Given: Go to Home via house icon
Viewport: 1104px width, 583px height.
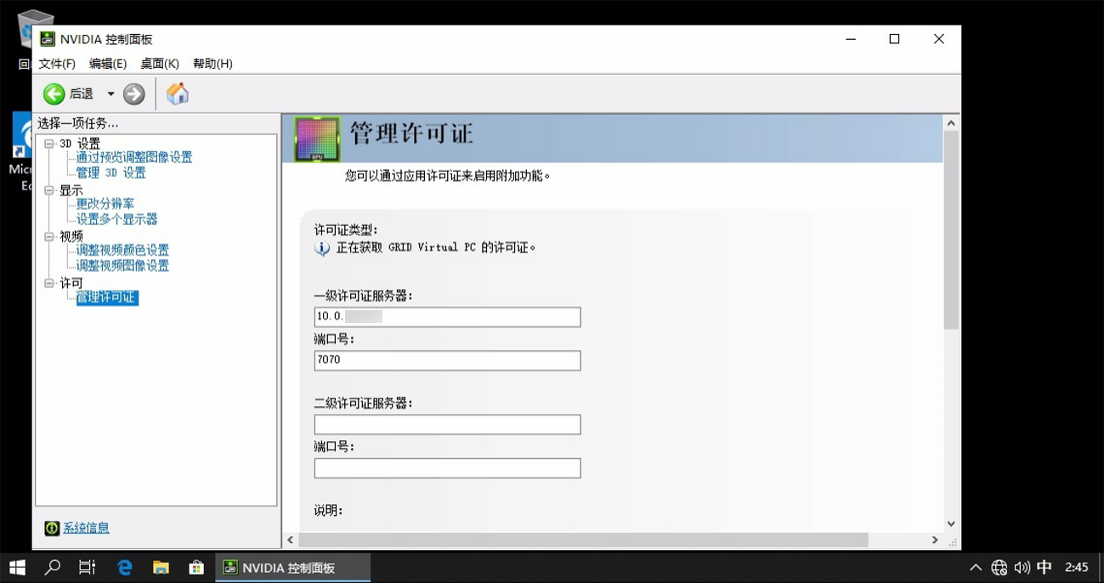Looking at the screenshot, I should 178,94.
